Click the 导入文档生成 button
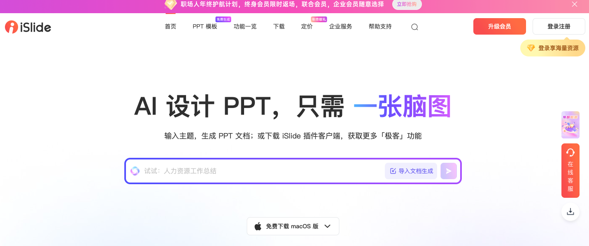 [411, 171]
